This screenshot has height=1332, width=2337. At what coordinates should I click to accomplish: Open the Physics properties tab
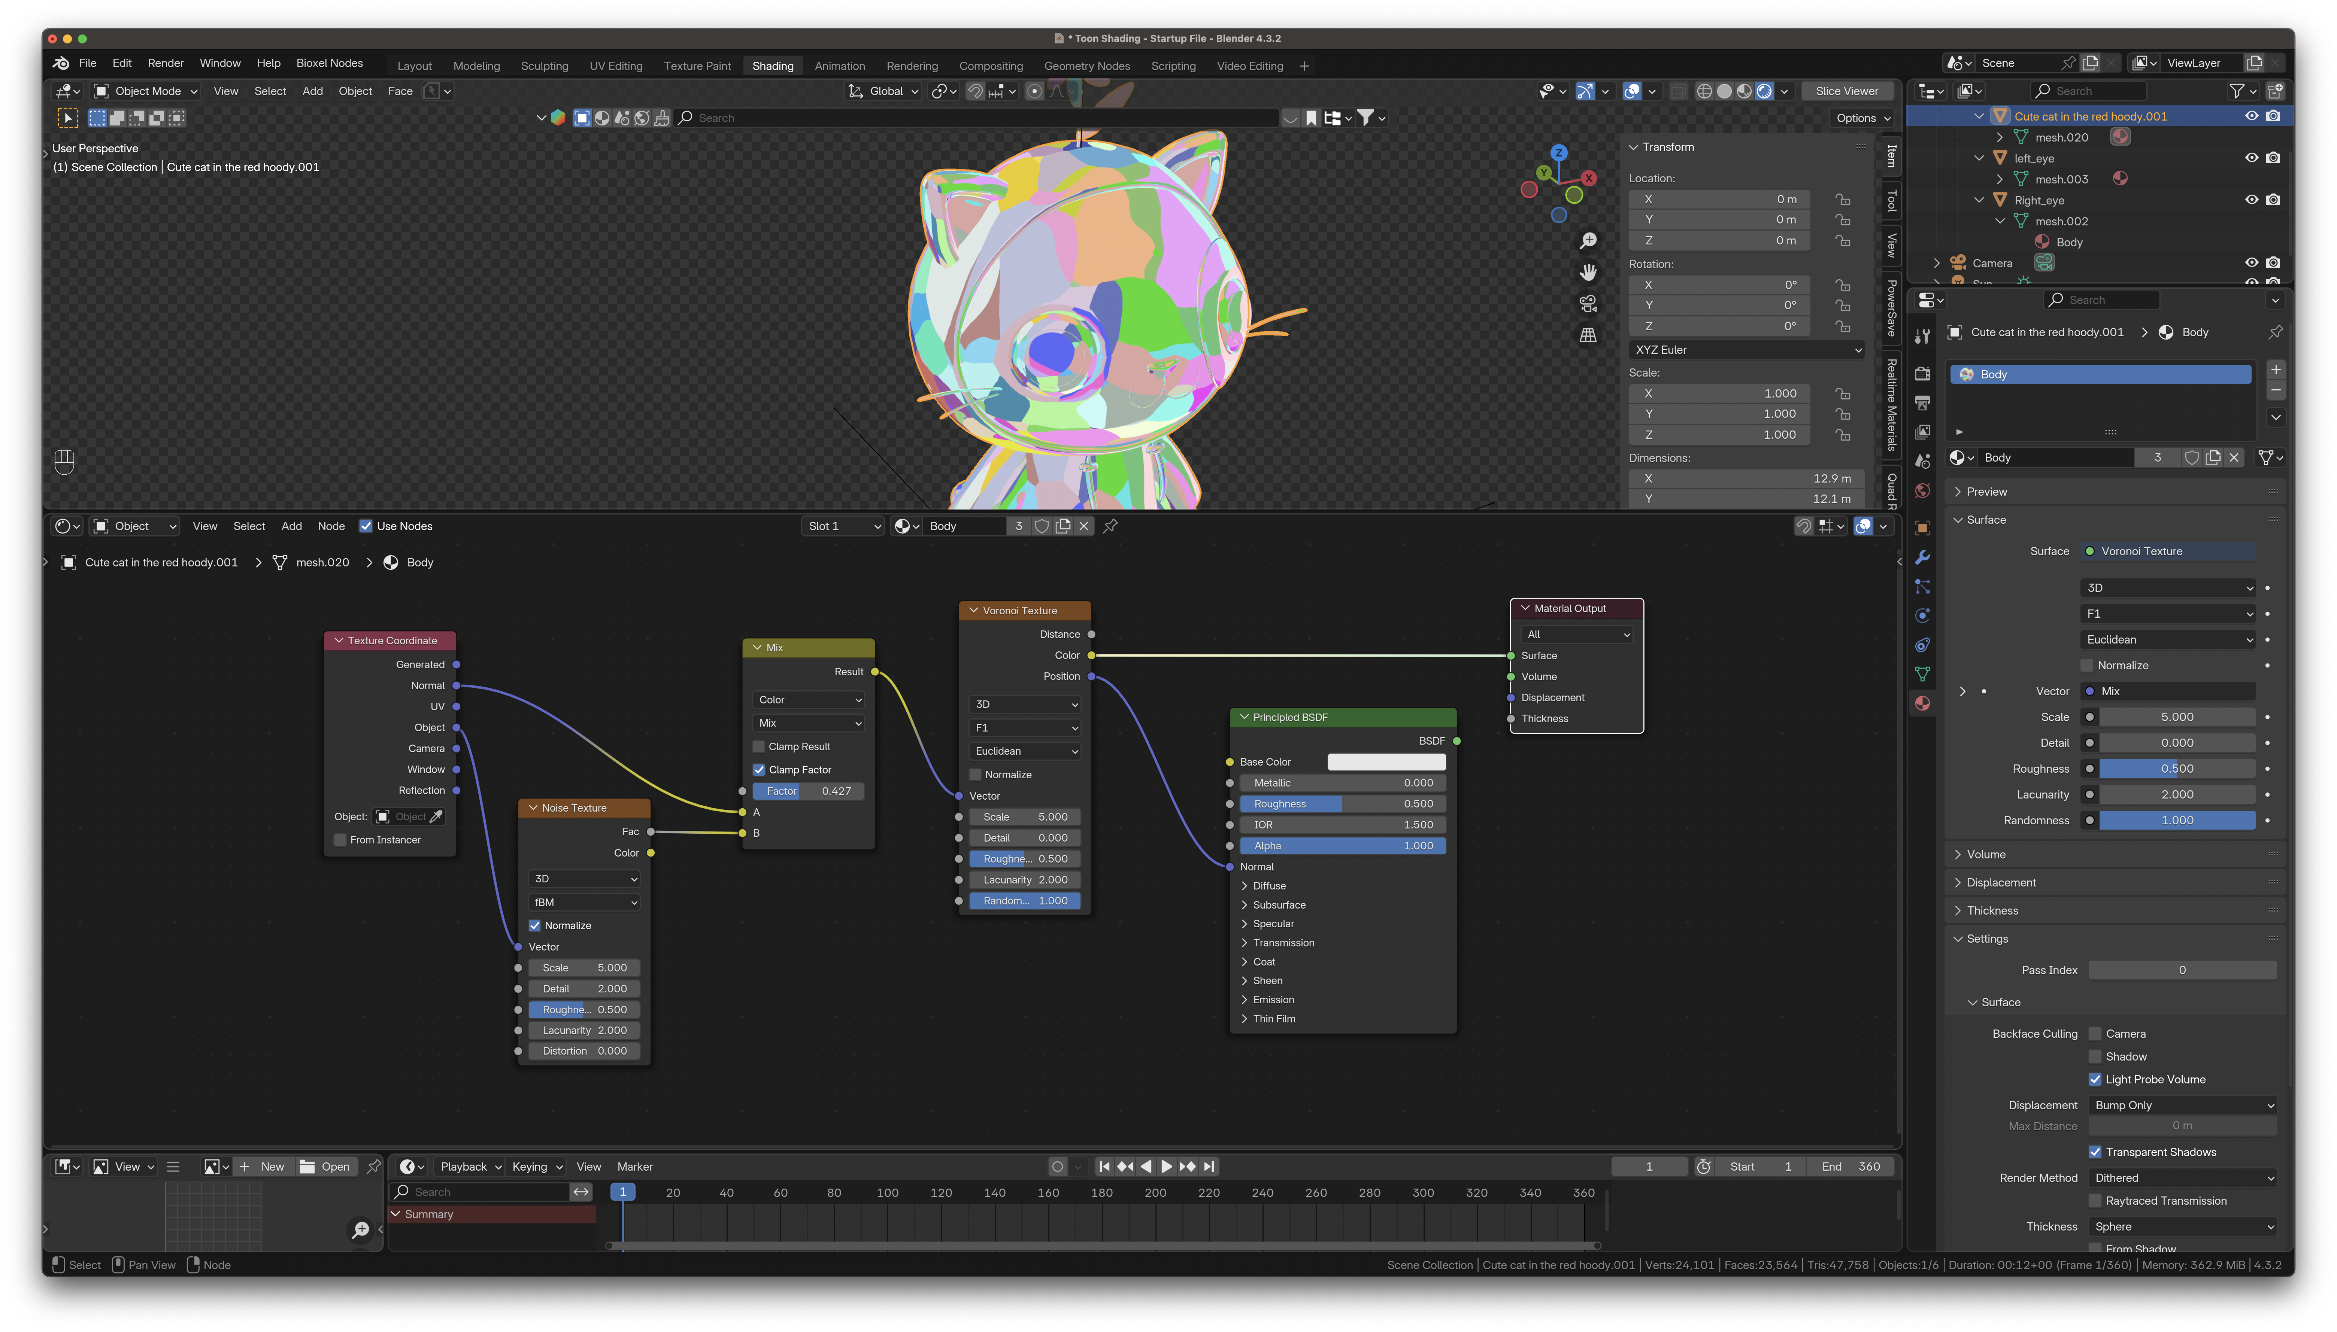pos(1922,616)
